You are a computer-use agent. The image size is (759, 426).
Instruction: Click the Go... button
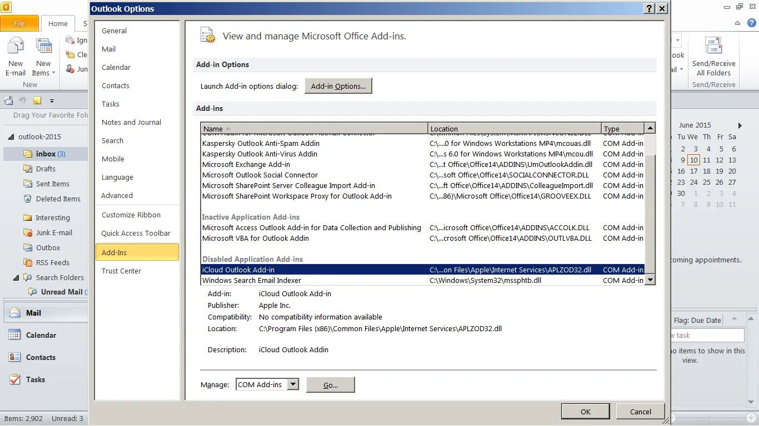tap(331, 385)
